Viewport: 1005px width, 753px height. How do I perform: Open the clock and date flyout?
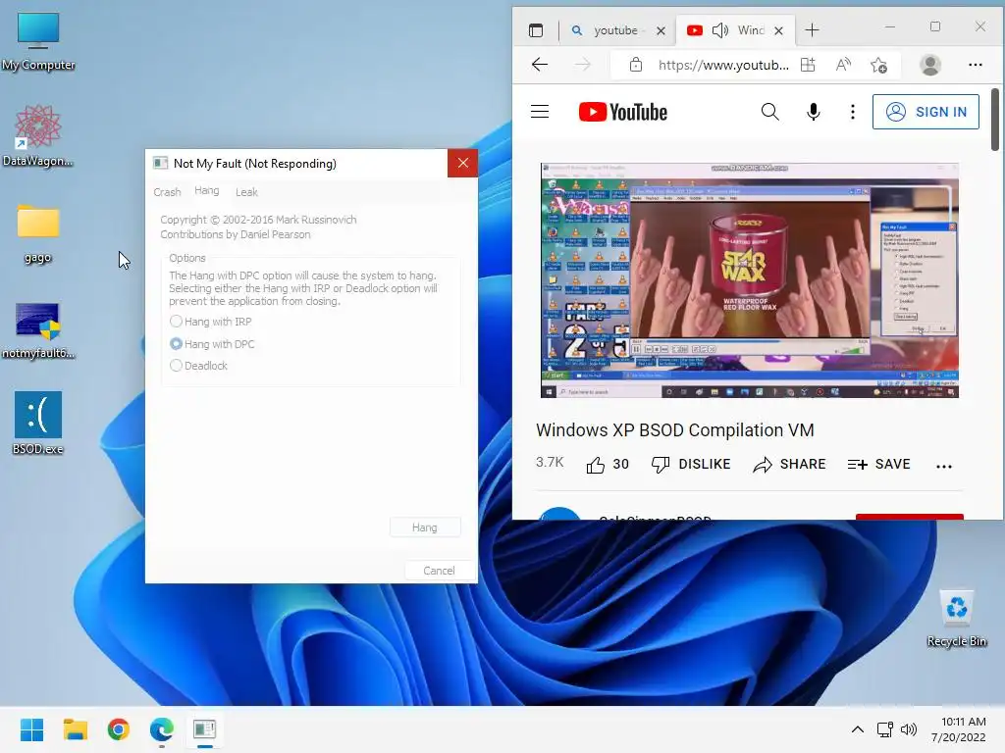[x=959, y=729]
